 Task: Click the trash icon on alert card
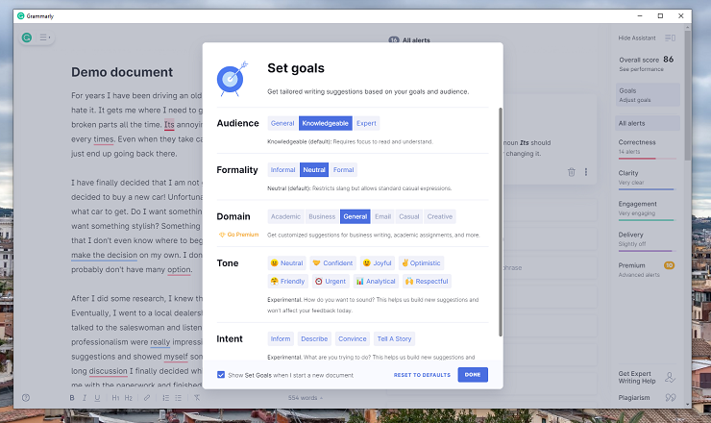[x=572, y=172]
